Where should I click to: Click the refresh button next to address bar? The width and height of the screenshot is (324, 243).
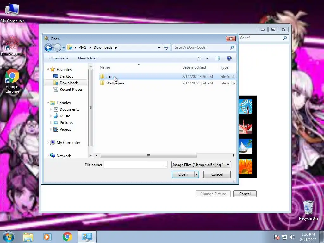pyautogui.click(x=166, y=47)
